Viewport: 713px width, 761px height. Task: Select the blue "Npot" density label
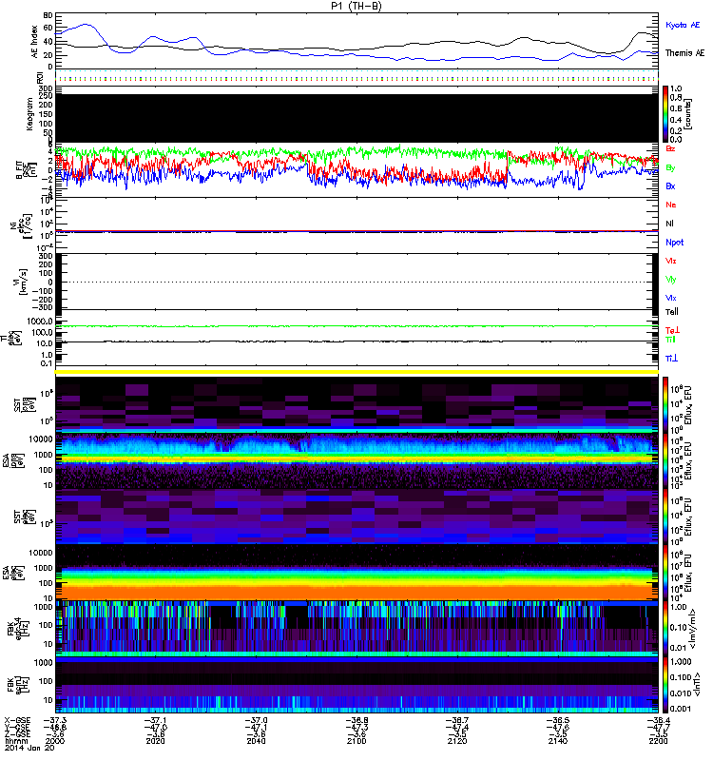(674, 243)
